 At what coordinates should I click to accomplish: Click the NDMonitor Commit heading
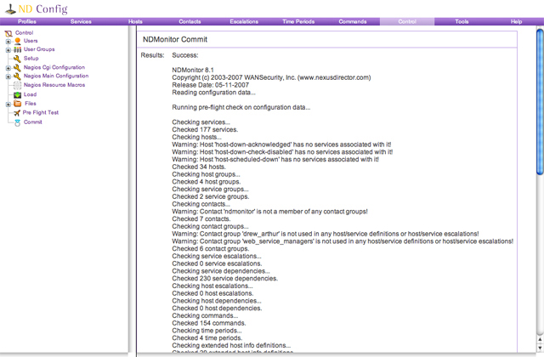click(x=175, y=40)
